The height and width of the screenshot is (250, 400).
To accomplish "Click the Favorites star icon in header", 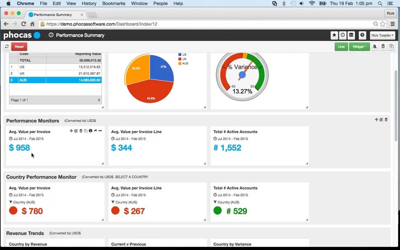I will [334, 35].
